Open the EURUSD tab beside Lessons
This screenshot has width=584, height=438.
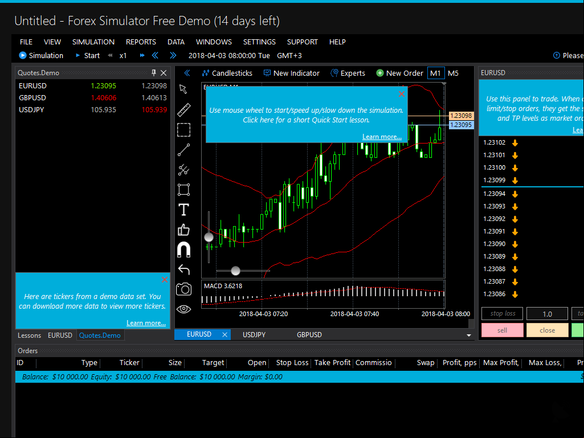coord(60,335)
